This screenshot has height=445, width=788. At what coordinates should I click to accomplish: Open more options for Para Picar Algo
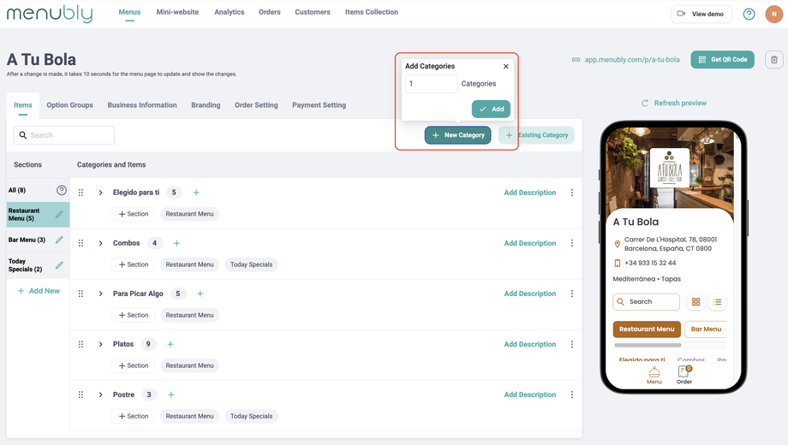572,294
